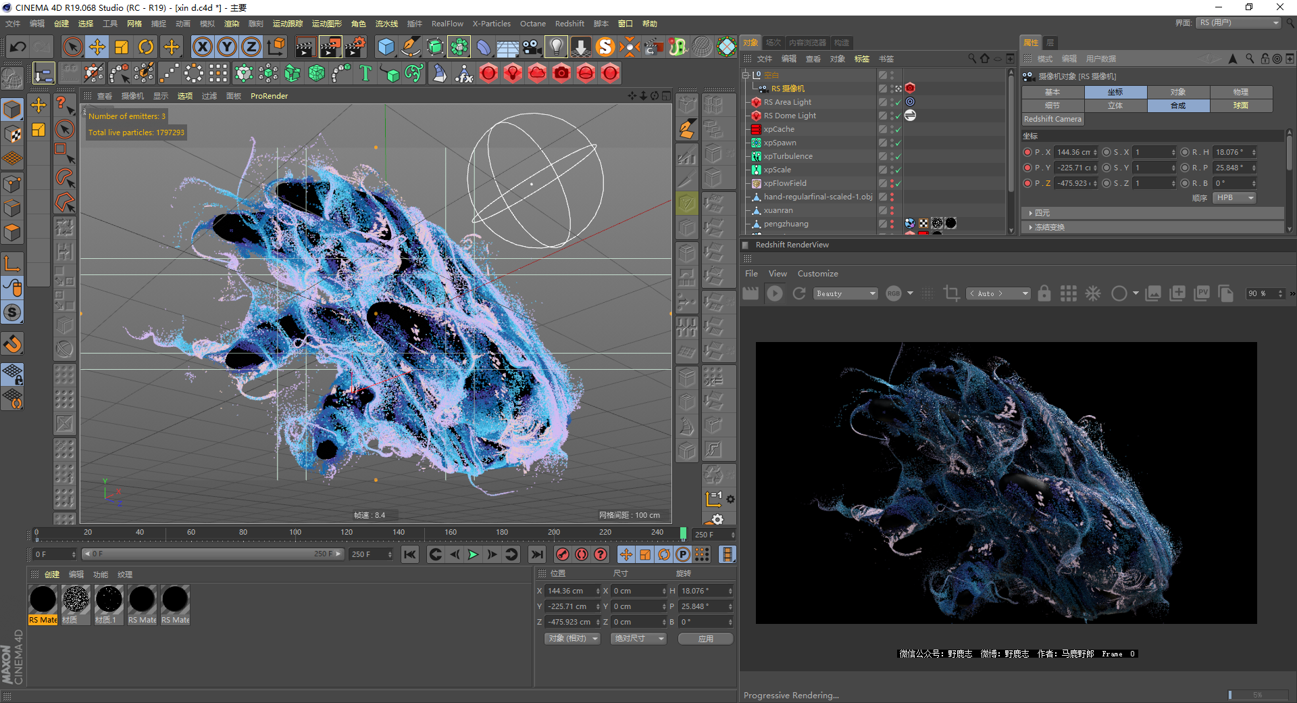Viewport: 1297px width, 703px height.
Task: Click the Redshift RenderView render clapper icon
Action: pyautogui.click(x=751, y=293)
